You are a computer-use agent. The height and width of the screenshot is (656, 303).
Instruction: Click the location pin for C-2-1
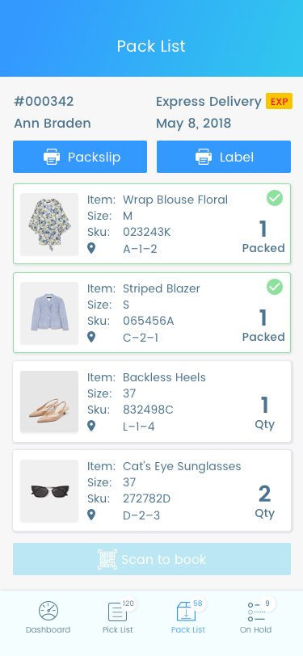(x=91, y=337)
